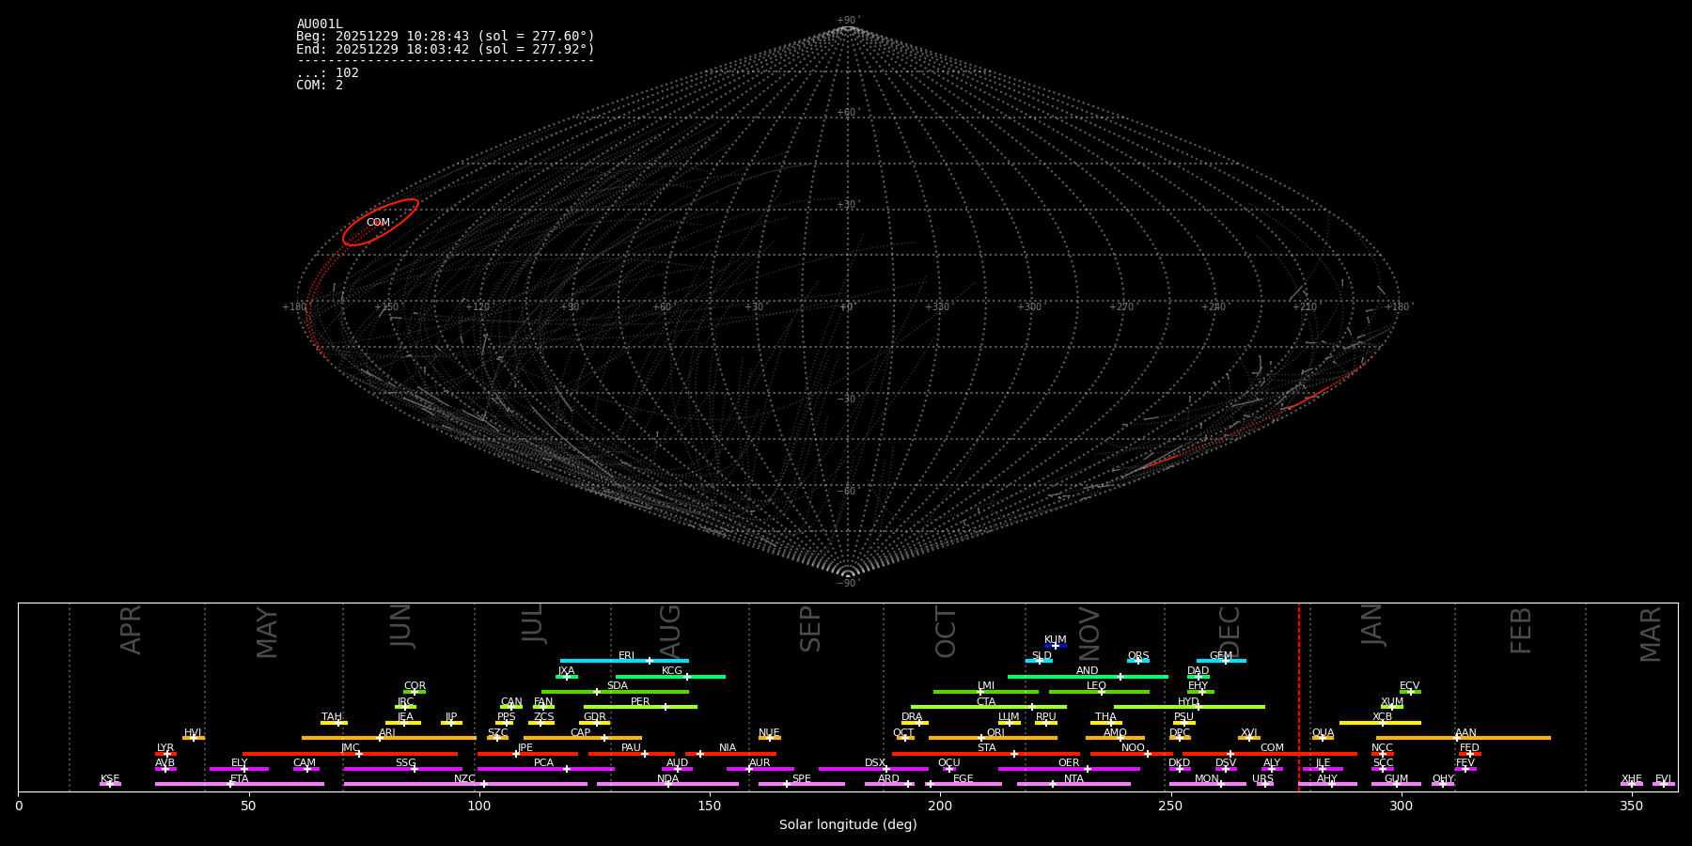Click the LMI shower label
Screen dimensions: 1692x846
click(986, 686)
